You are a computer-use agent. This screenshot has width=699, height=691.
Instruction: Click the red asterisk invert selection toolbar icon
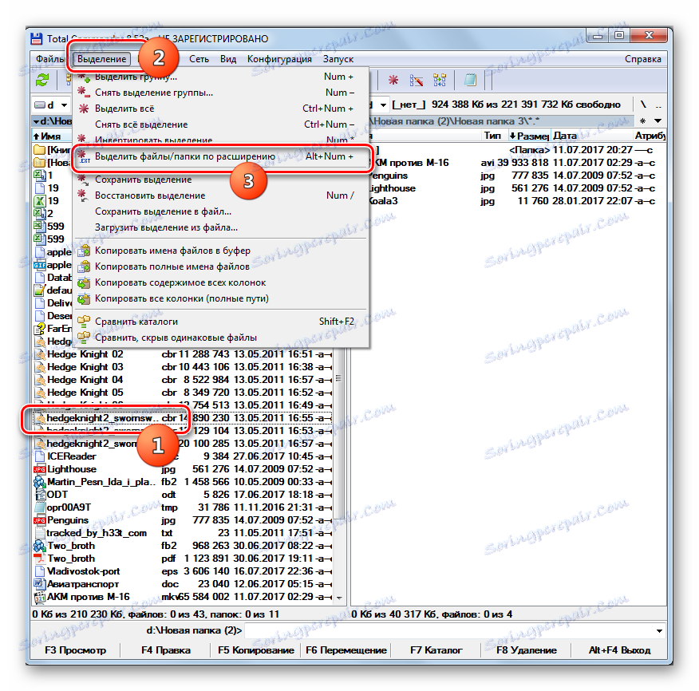(393, 81)
